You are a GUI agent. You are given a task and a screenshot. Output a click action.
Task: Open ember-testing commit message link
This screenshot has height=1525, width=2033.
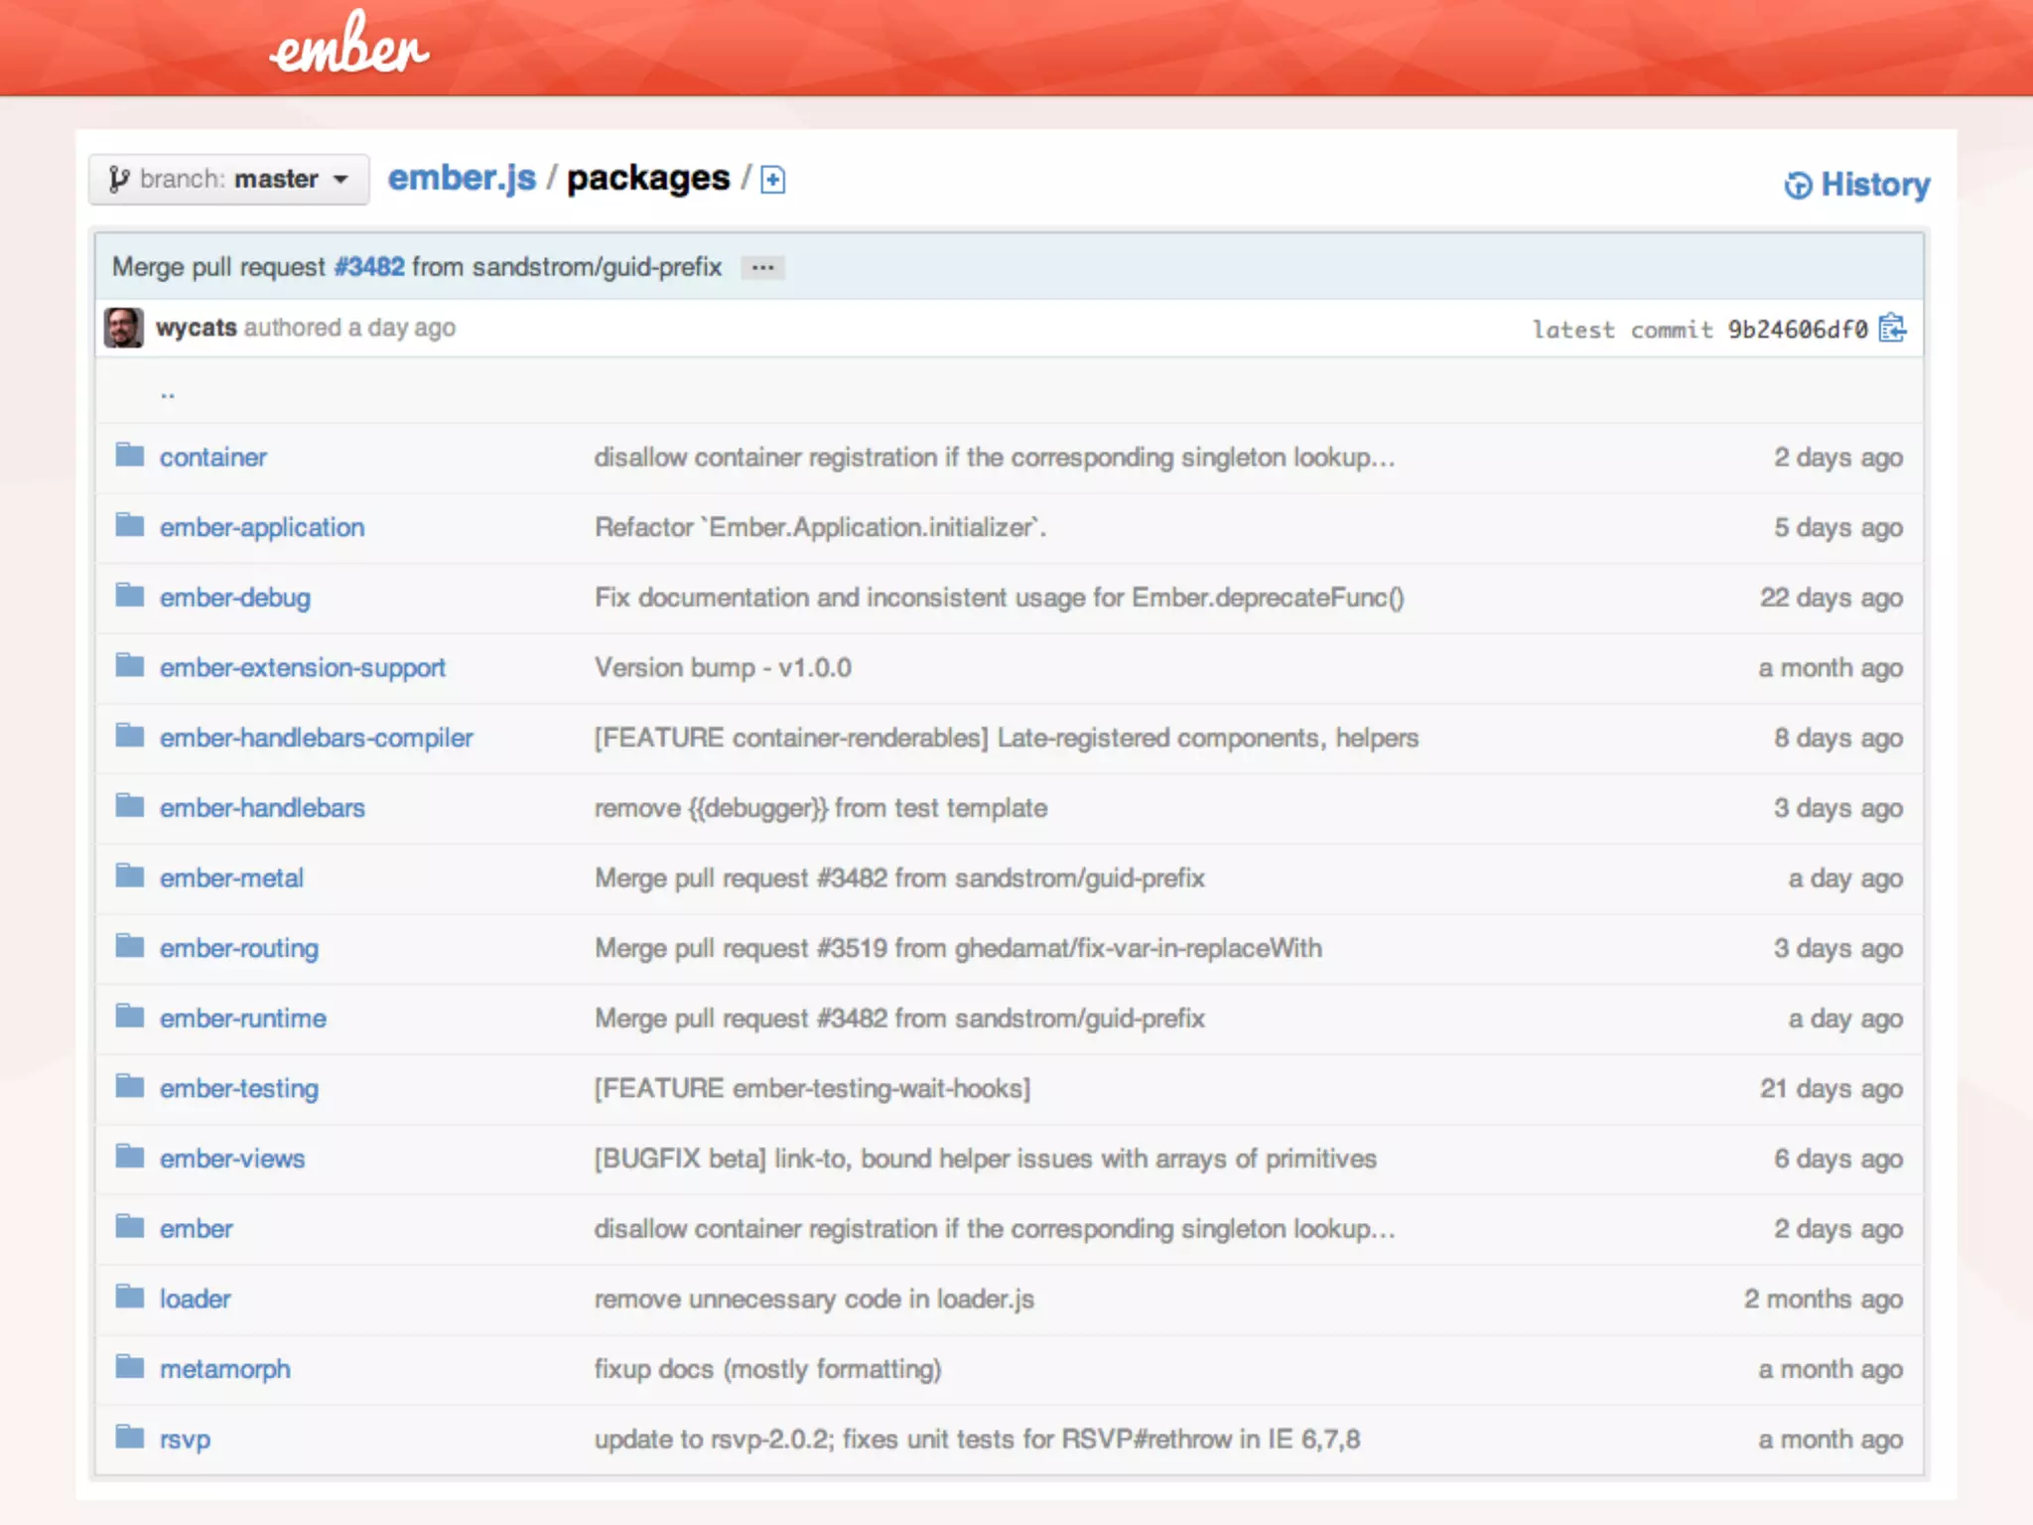pos(812,1089)
